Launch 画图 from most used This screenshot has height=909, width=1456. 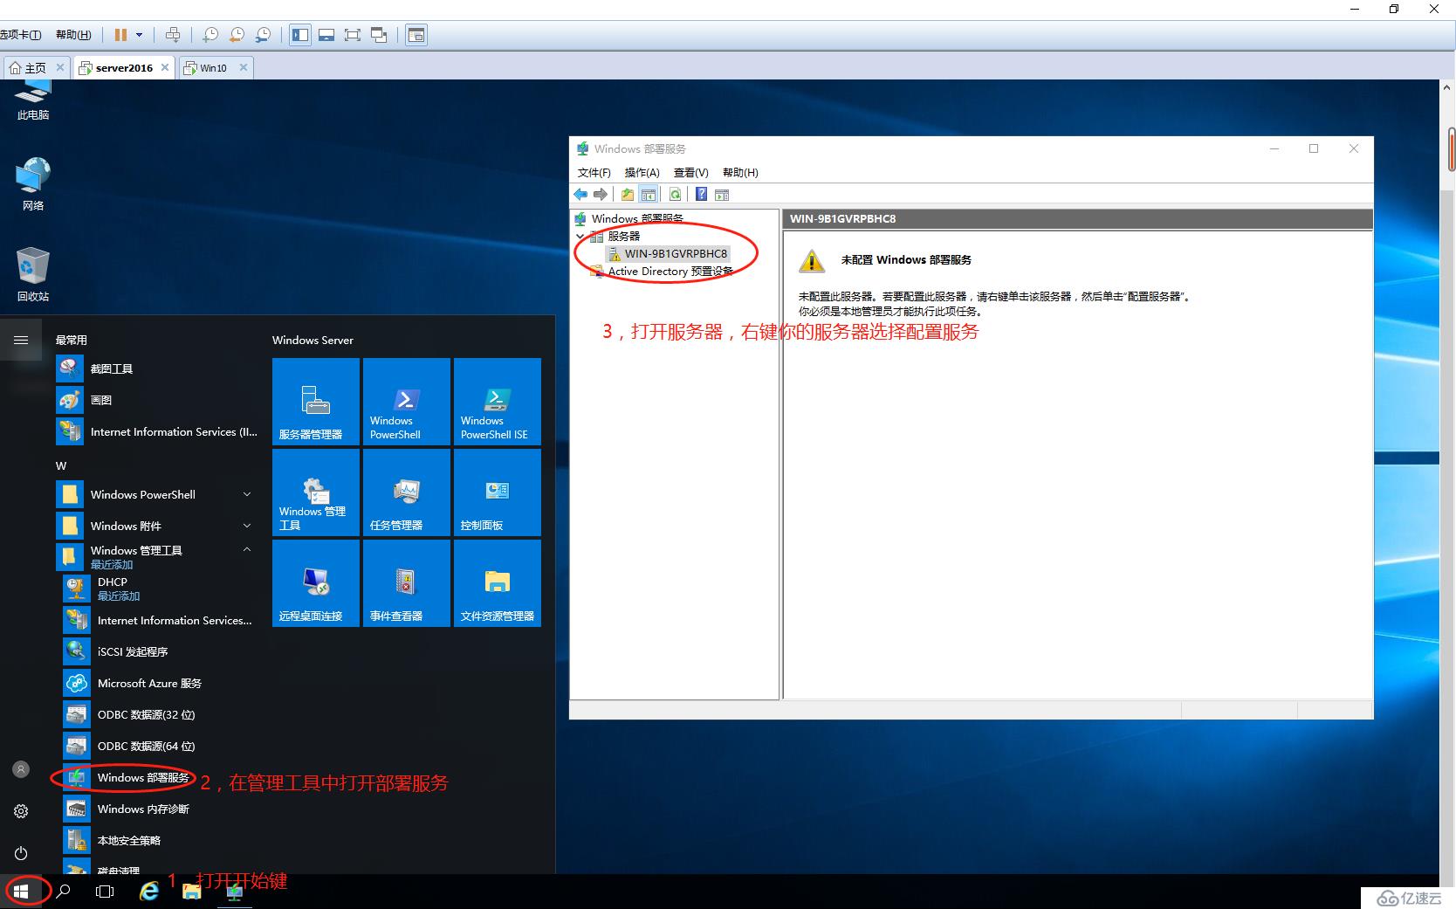coord(159,400)
